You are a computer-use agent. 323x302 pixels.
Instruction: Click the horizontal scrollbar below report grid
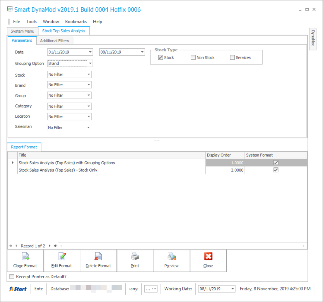182,246
